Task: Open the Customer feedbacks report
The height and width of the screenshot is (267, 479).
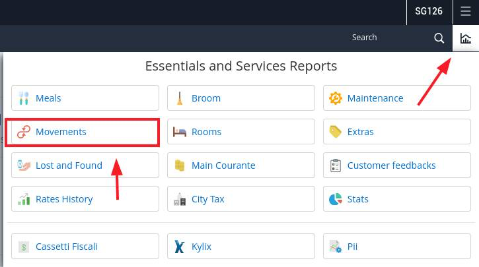Action: (x=397, y=165)
